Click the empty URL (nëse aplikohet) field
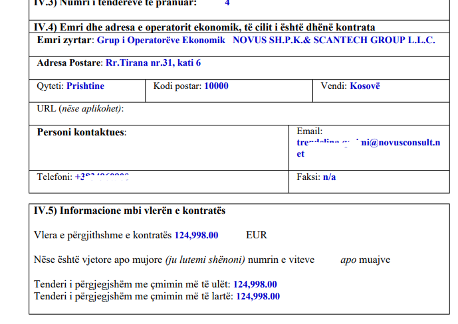 coord(266,109)
